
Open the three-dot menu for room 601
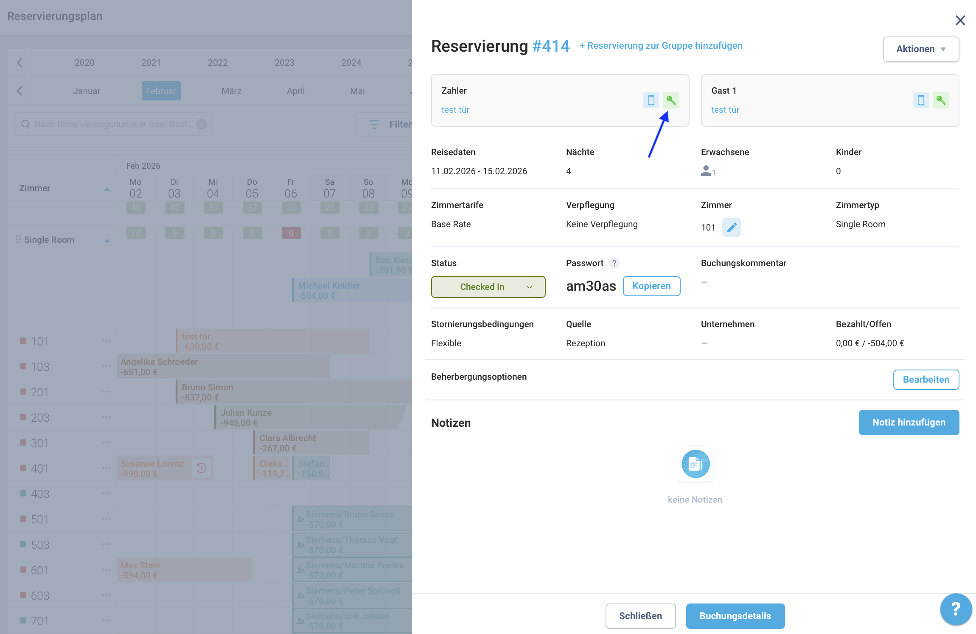pyautogui.click(x=106, y=570)
